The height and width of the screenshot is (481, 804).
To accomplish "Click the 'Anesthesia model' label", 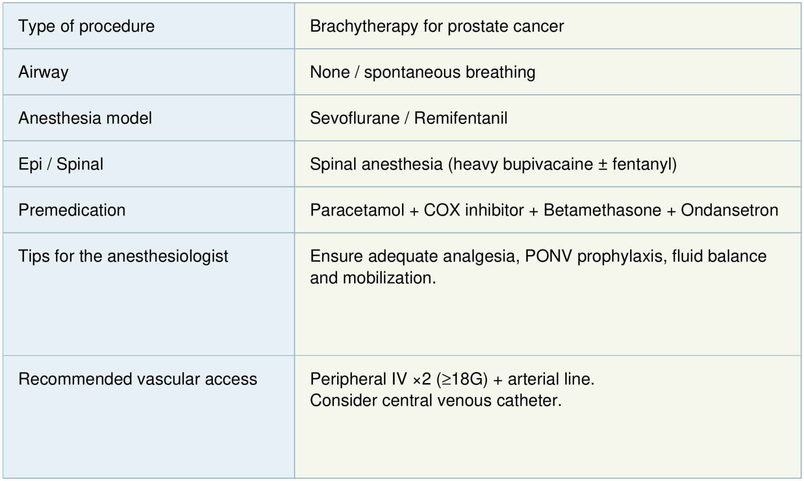I will coord(85,118).
